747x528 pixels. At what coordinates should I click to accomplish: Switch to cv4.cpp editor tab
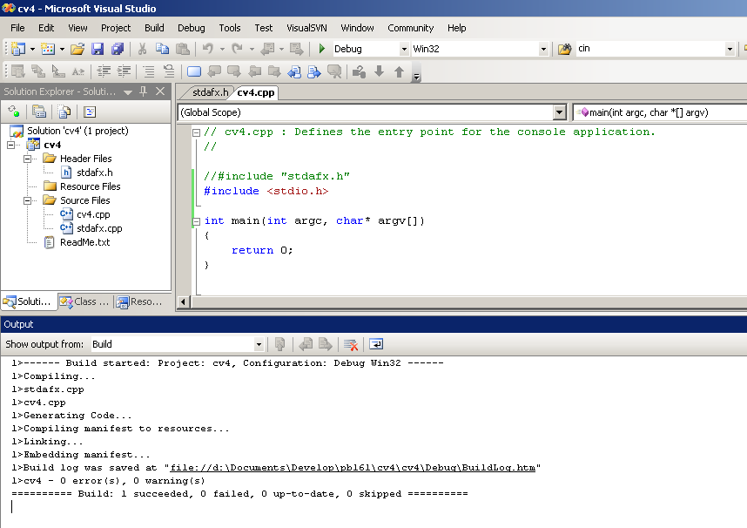coord(256,92)
